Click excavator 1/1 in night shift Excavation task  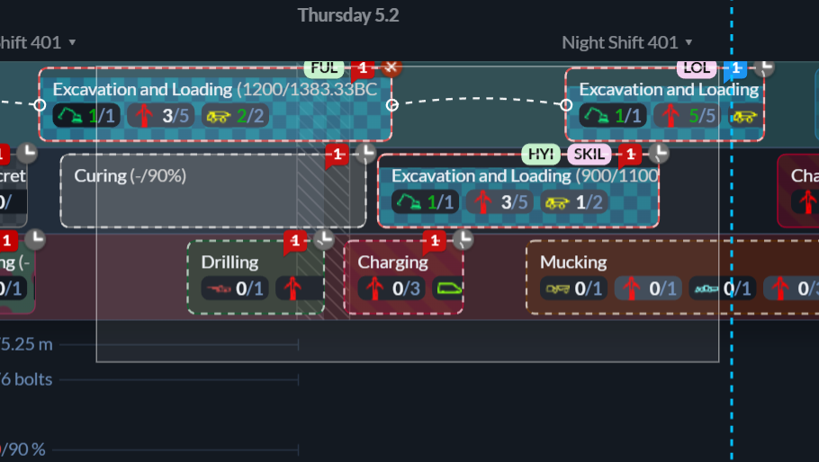click(613, 116)
